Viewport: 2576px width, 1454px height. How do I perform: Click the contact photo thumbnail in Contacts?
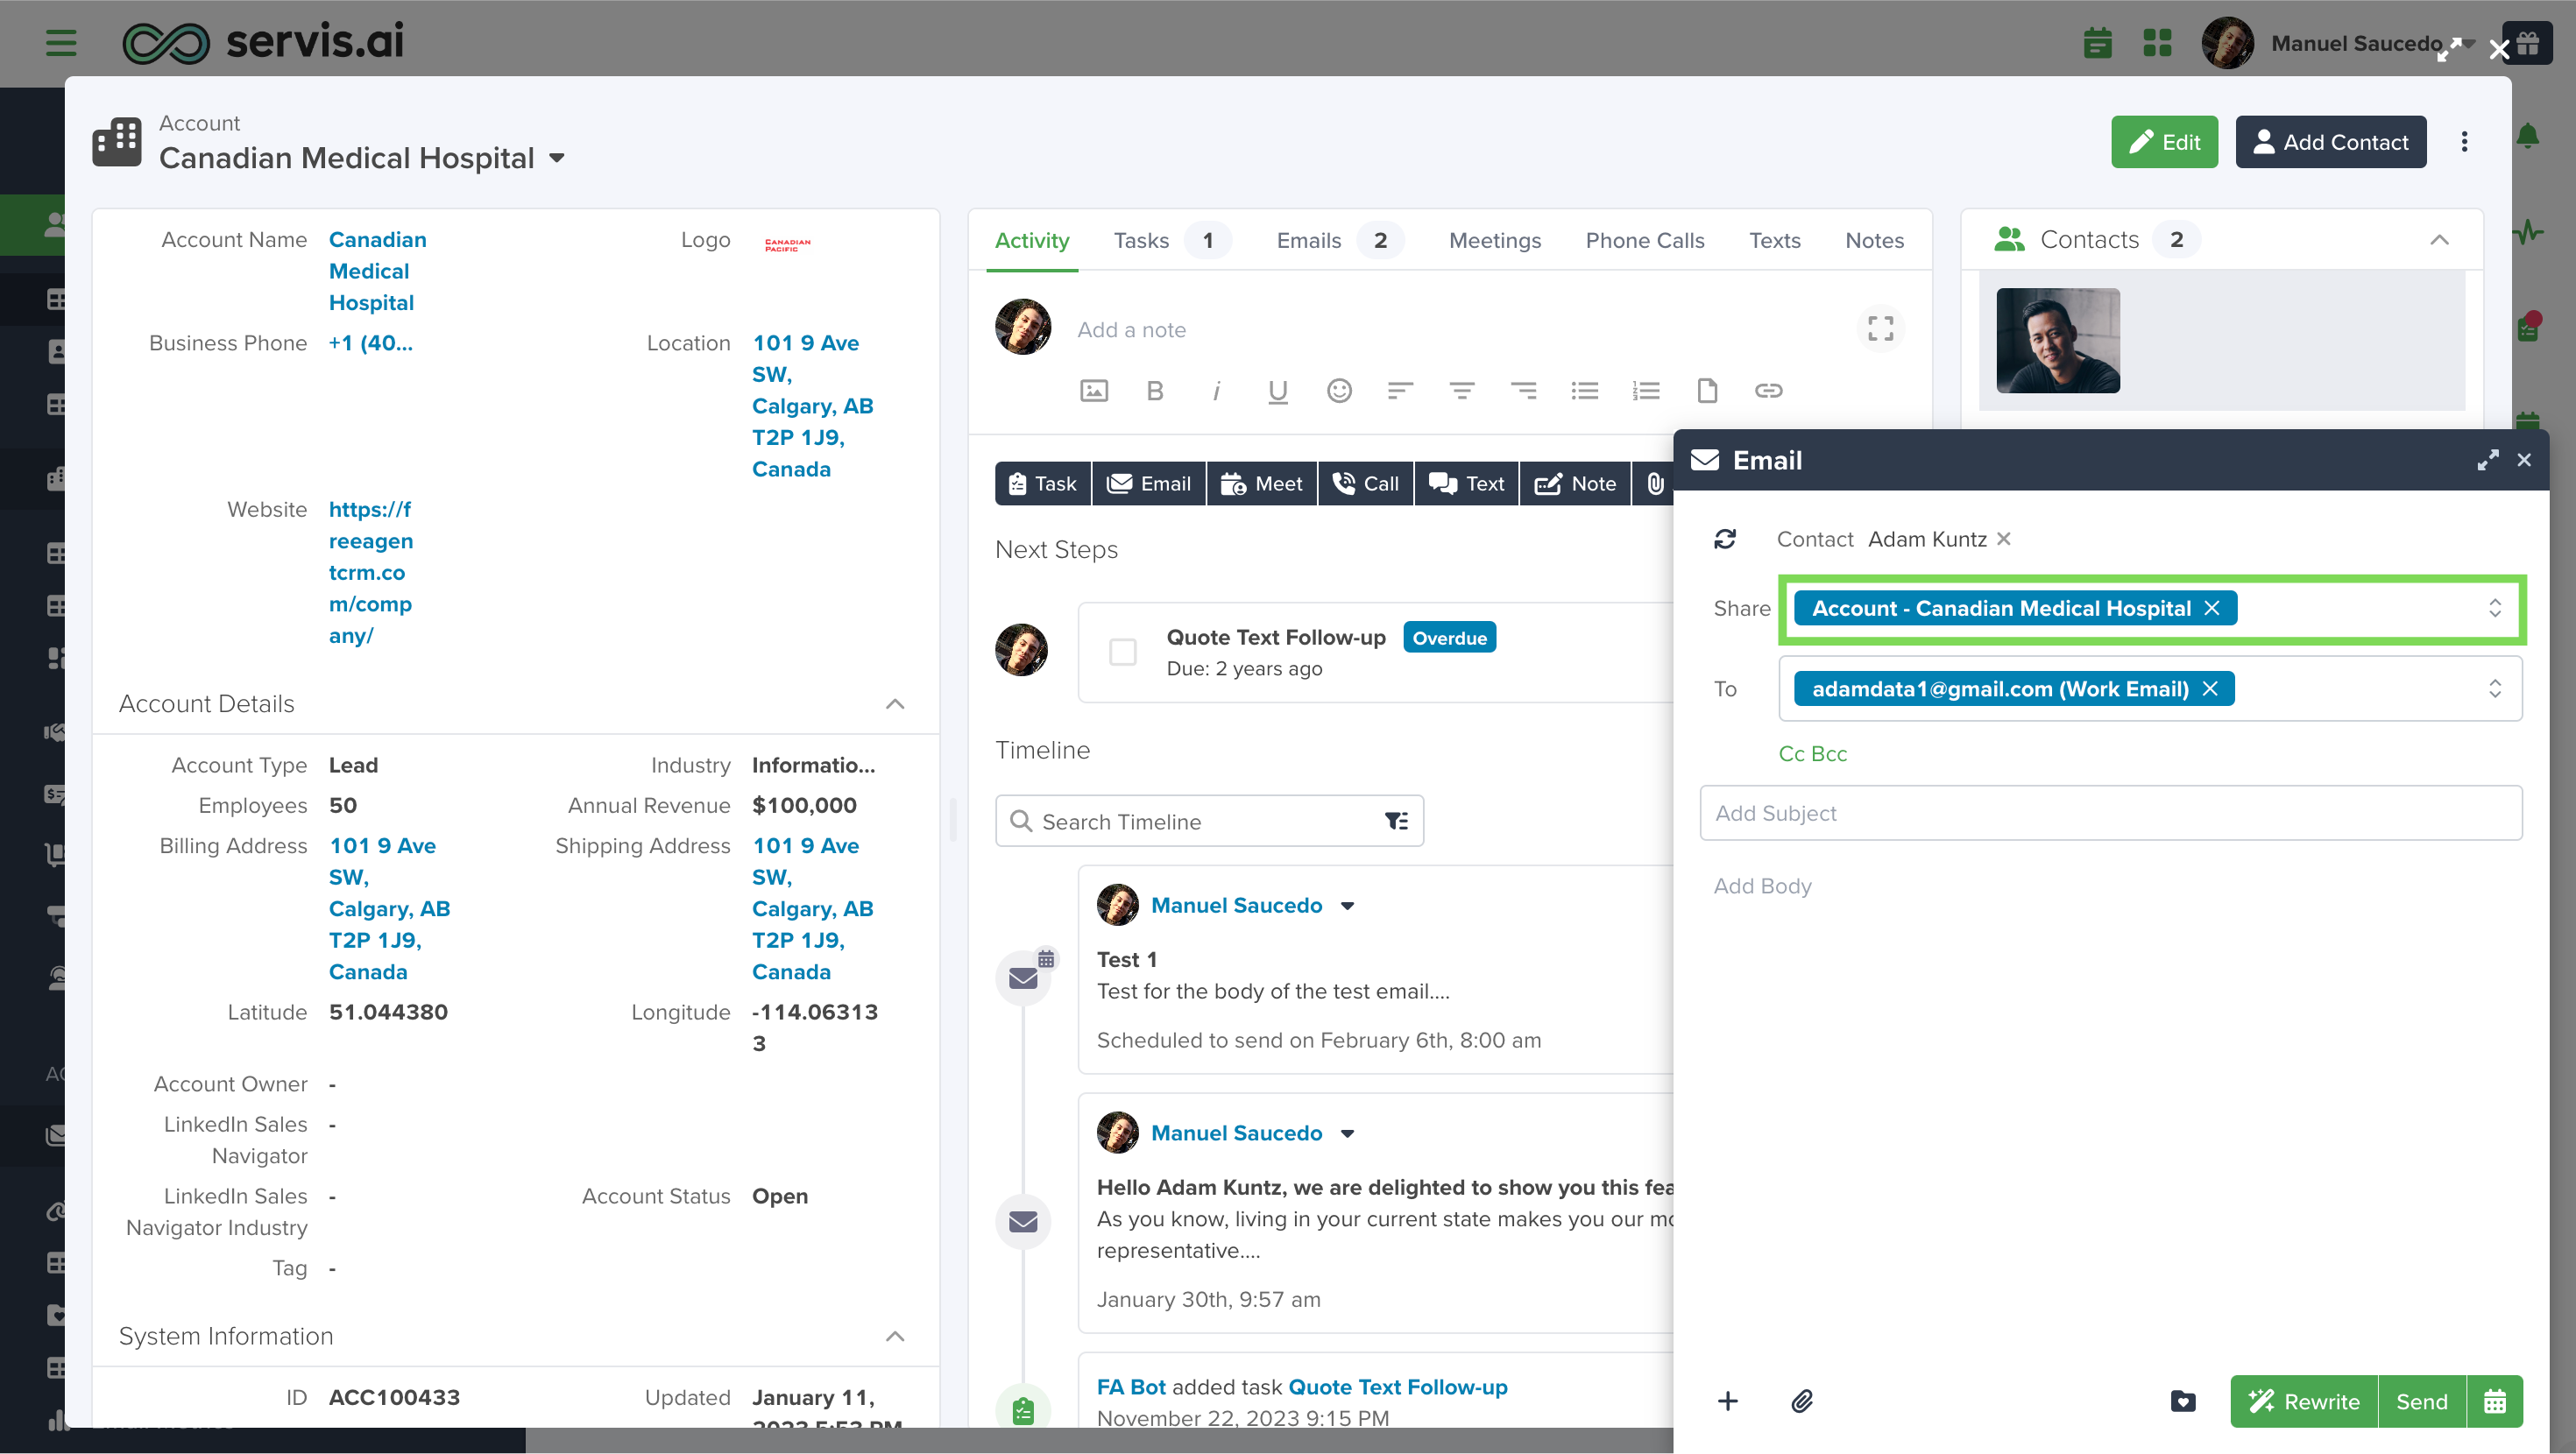(x=2057, y=340)
